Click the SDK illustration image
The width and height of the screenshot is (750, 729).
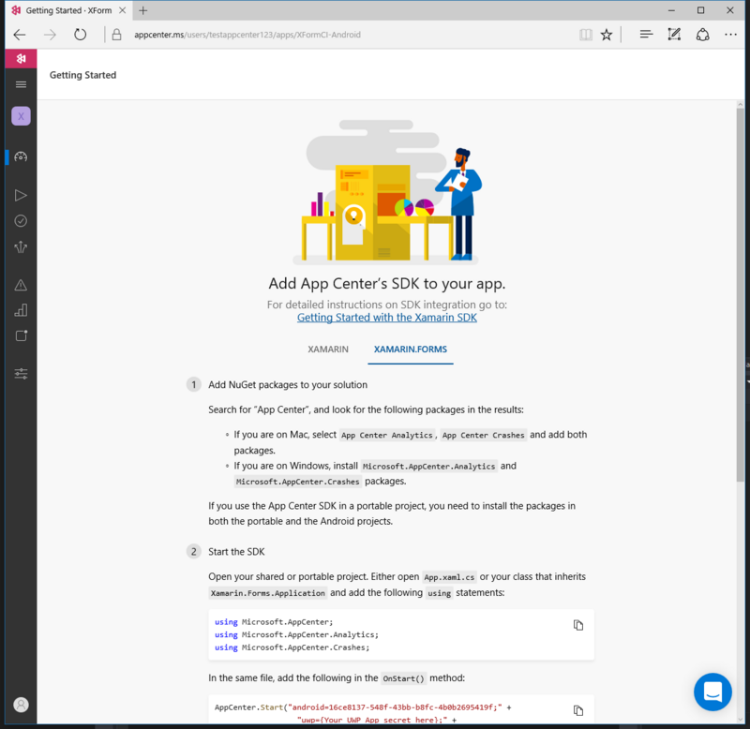(x=387, y=192)
